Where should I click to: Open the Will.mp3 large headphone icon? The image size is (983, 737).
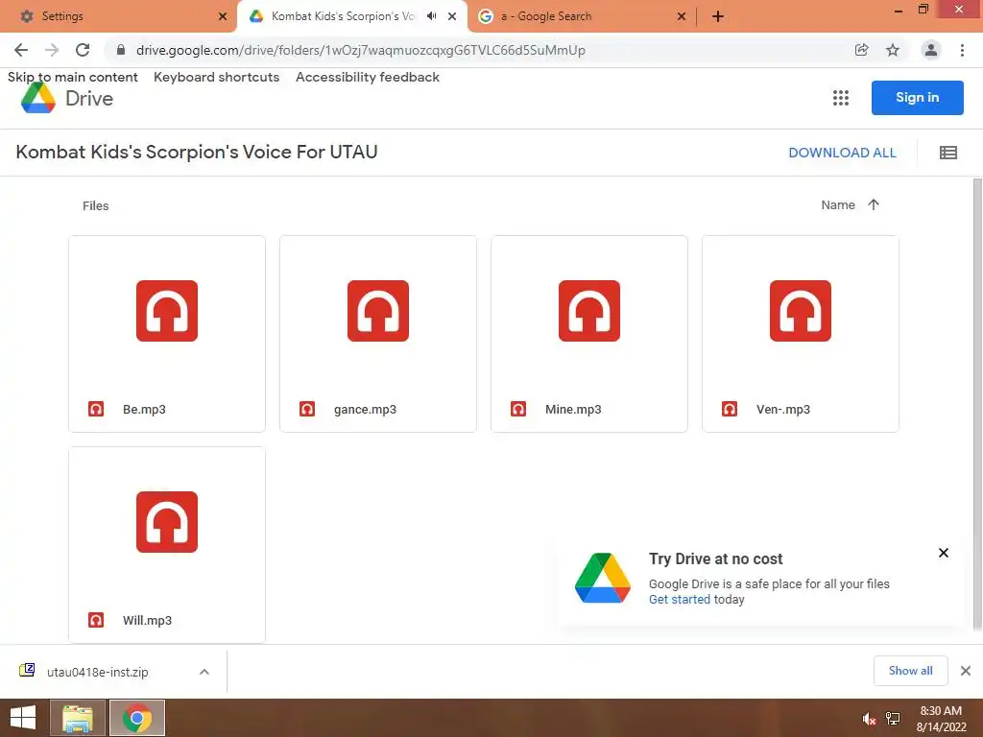click(x=167, y=522)
